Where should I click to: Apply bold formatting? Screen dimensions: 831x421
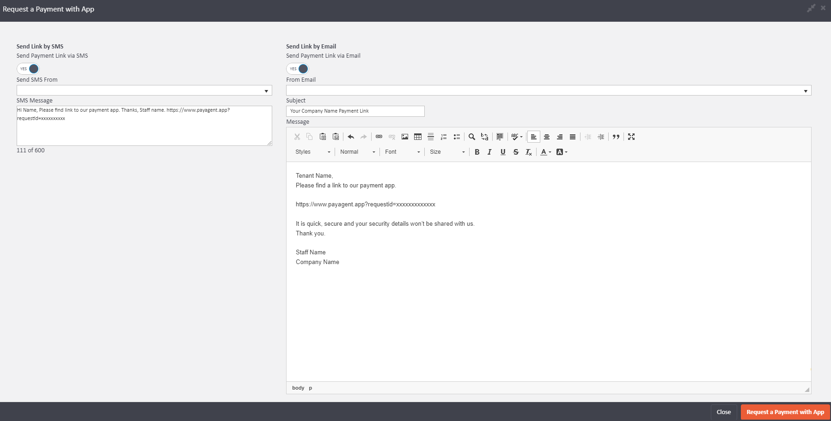477,152
